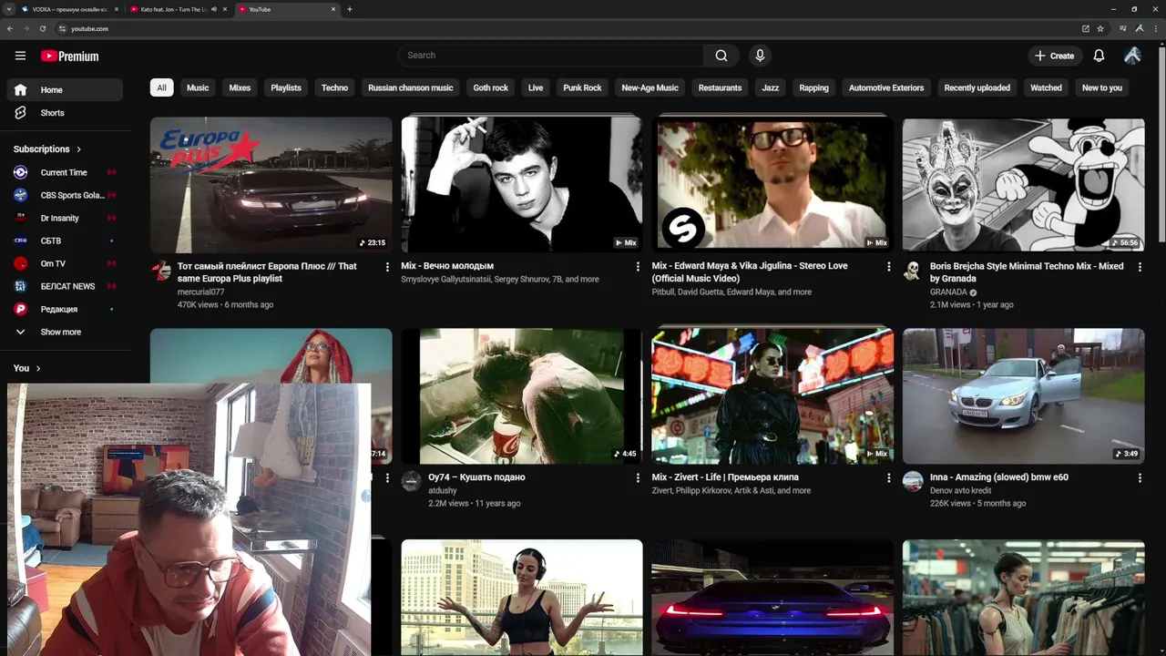Click GRANADA channel avatar
The width and height of the screenshot is (1166, 656).
[912, 271]
